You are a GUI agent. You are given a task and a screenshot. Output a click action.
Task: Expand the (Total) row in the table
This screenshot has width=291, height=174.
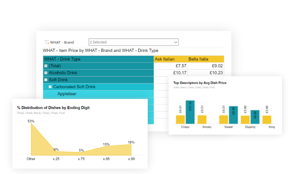pyautogui.click(x=45, y=66)
